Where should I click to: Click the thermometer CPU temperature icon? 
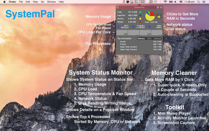(x=118, y=26)
